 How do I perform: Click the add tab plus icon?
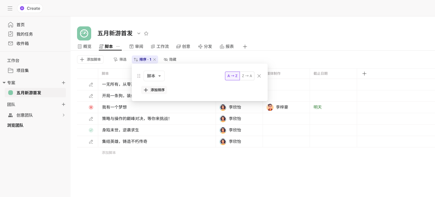coord(245,47)
